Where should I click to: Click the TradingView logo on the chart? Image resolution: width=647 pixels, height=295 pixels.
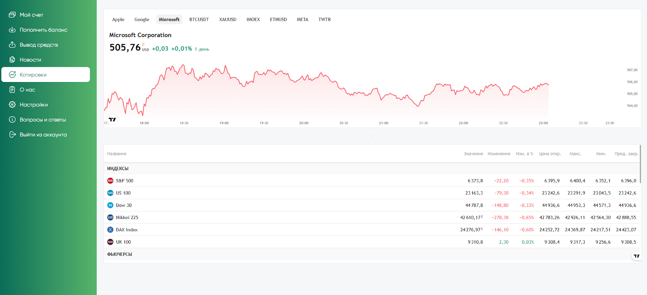coord(112,120)
